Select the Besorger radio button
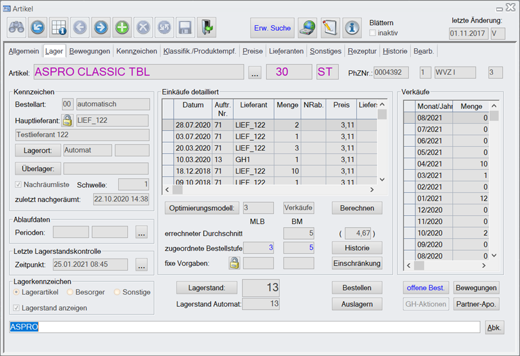Screen dimensions: 520x356 [70, 292]
